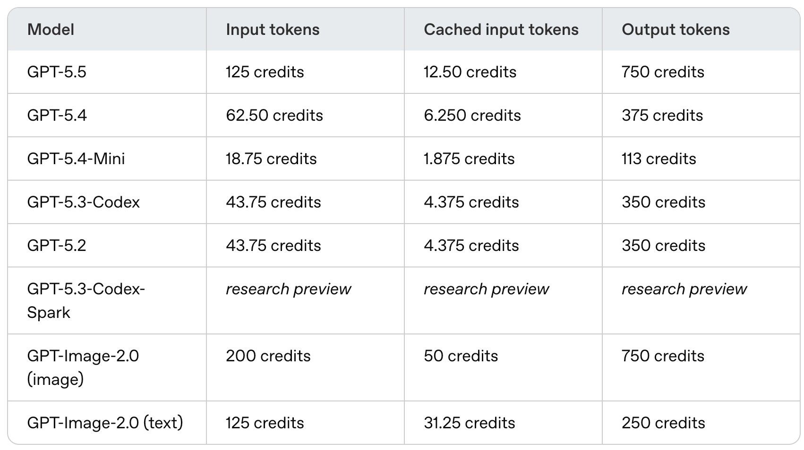Select the Cached input tokens header

pos(501,30)
